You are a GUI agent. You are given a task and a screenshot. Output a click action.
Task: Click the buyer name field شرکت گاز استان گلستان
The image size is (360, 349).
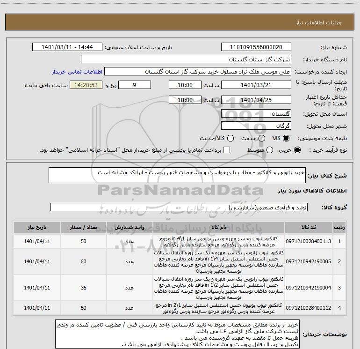(x=186, y=59)
